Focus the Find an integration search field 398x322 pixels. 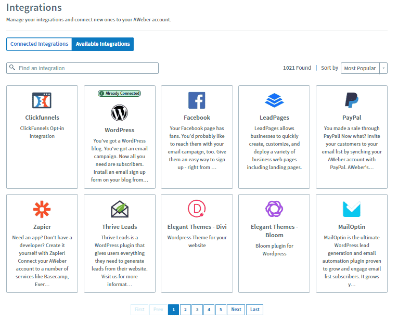83,68
